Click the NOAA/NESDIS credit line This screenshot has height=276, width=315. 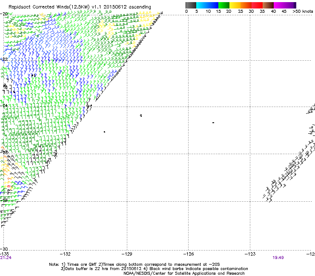click(184, 273)
